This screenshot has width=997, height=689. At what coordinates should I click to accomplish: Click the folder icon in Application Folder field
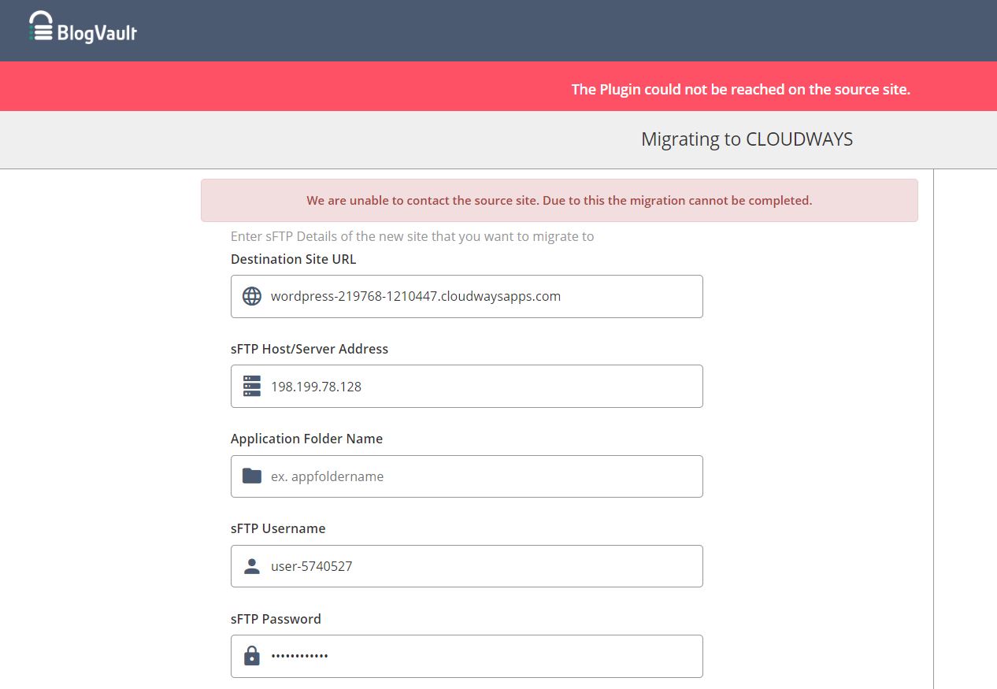click(252, 476)
